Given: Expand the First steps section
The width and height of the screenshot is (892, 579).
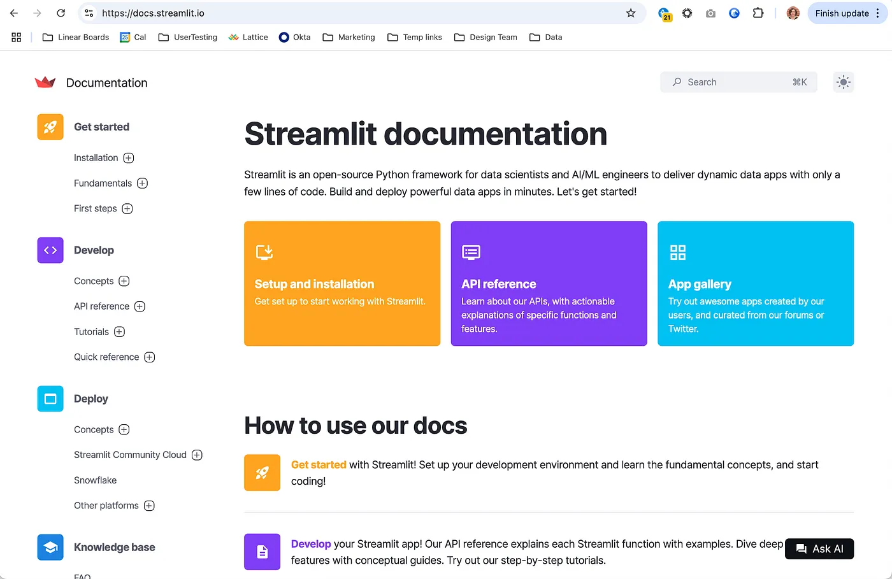Looking at the screenshot, I should (127, 208).
